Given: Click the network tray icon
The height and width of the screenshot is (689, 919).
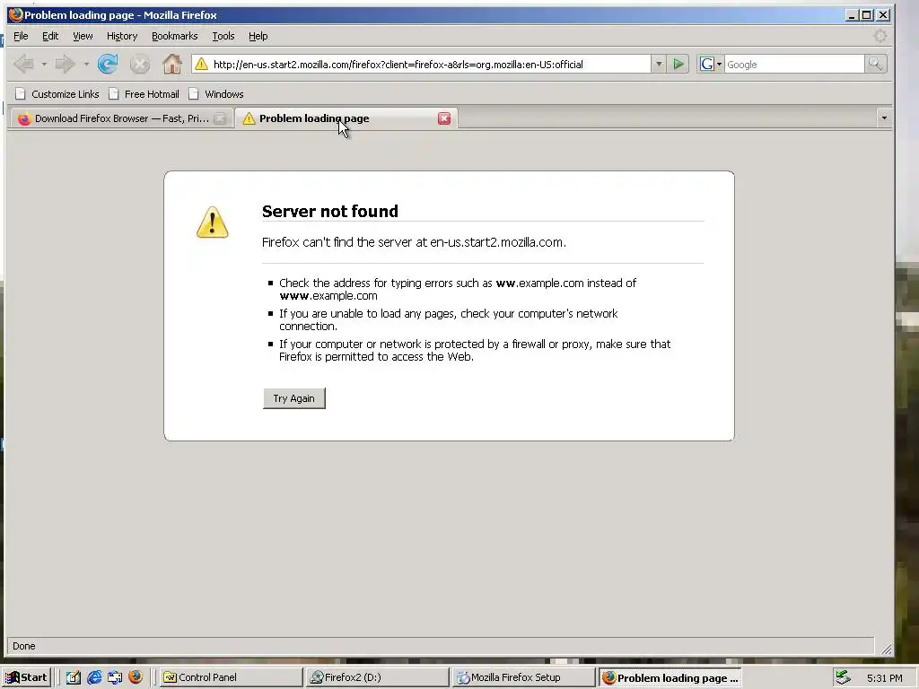Looking at the screenshot, I should [x=843, y=677].
